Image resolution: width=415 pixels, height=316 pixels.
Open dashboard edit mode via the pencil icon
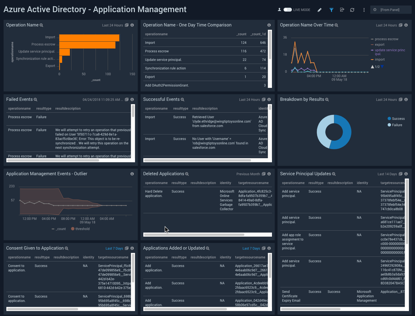(x=319, y=10)
